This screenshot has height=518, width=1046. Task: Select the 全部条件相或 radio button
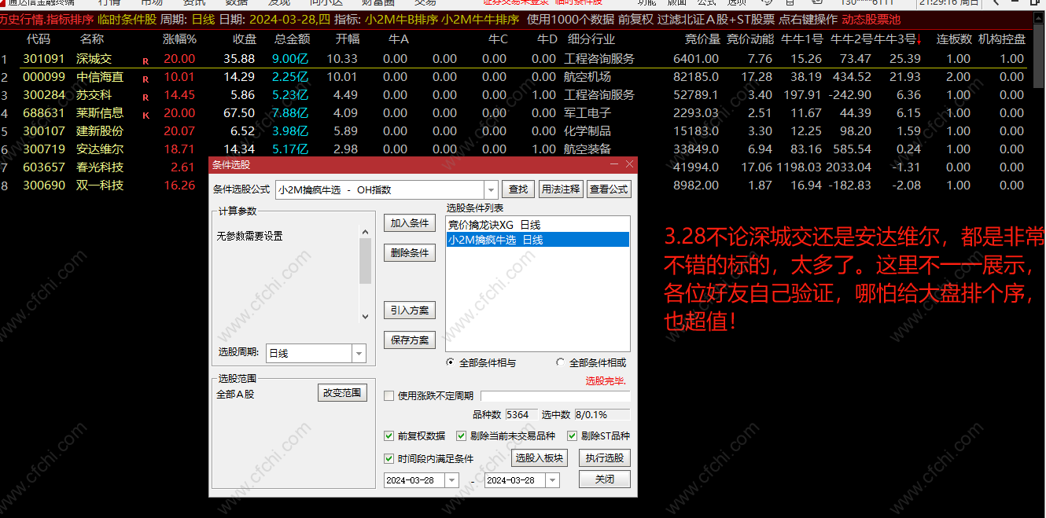(560, 363)
